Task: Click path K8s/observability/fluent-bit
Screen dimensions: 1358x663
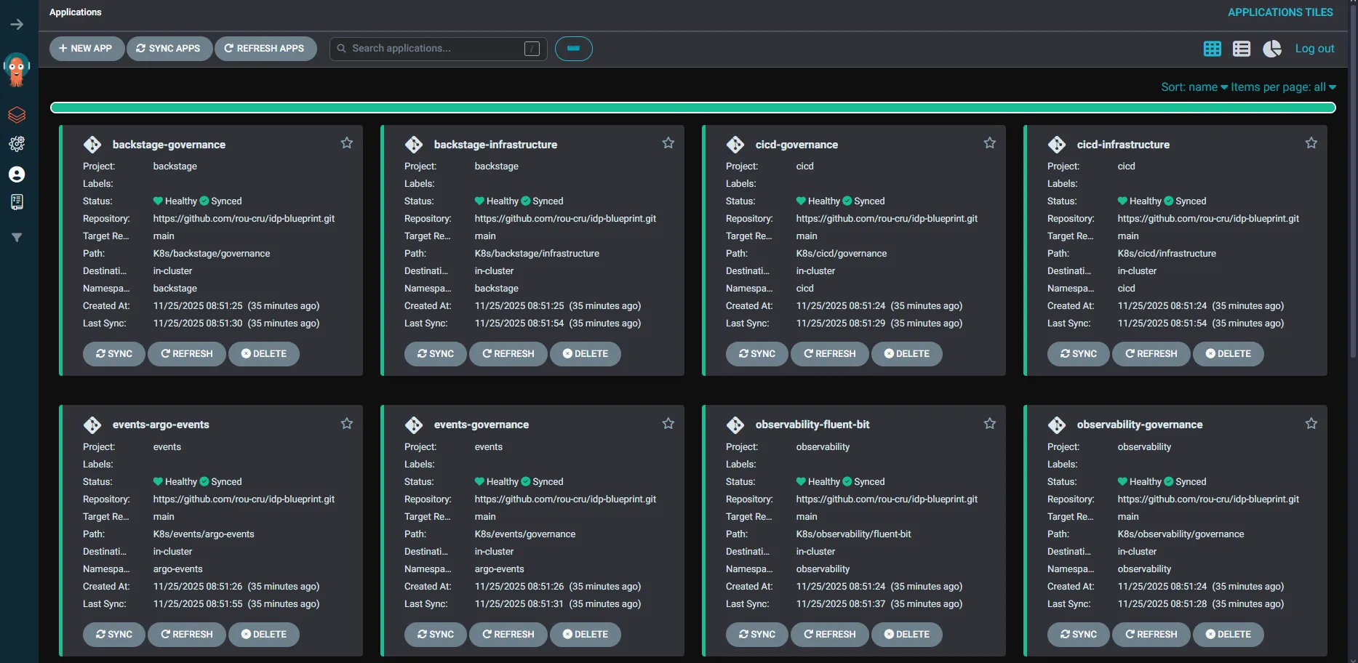Action: (853, 534)
